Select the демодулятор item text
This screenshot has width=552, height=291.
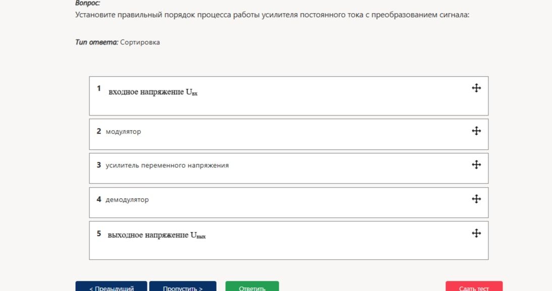pos(127,200)
